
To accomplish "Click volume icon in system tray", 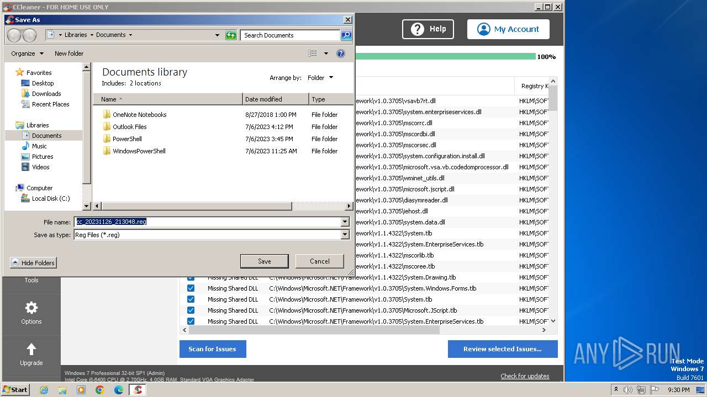I will point(628,390).
